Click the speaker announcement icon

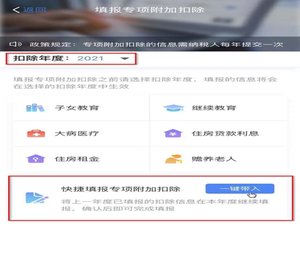point(16,44)
